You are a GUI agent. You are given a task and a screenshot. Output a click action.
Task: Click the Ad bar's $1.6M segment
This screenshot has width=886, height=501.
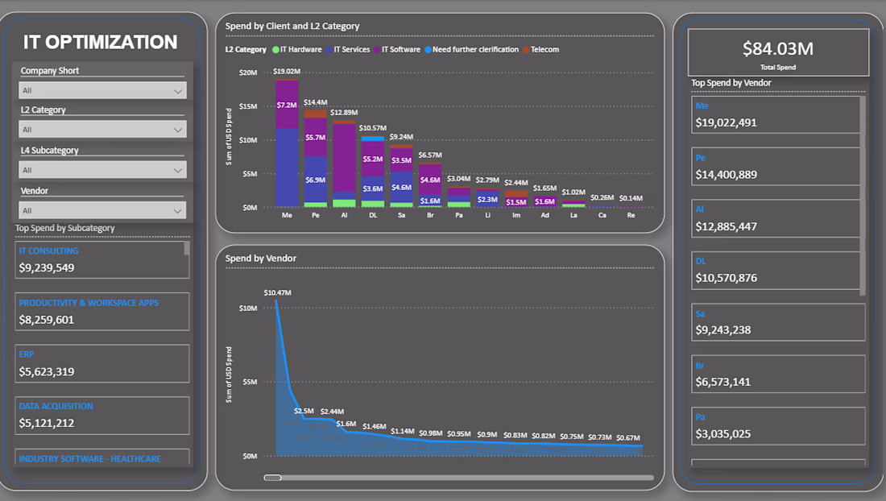(x=544, y=201)
